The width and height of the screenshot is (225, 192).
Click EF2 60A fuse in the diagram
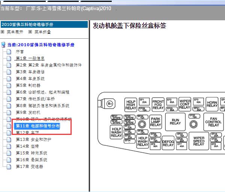coord(172,101)
